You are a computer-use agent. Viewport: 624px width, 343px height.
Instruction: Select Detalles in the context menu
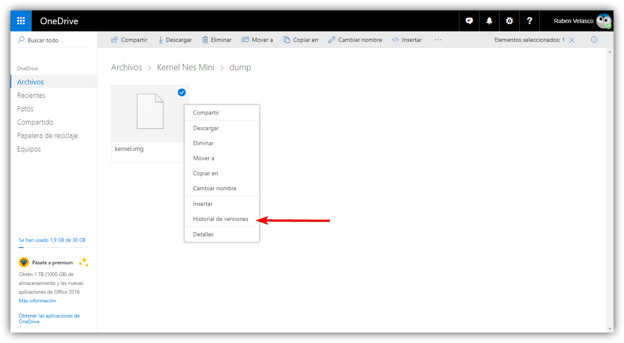[203, 234]
